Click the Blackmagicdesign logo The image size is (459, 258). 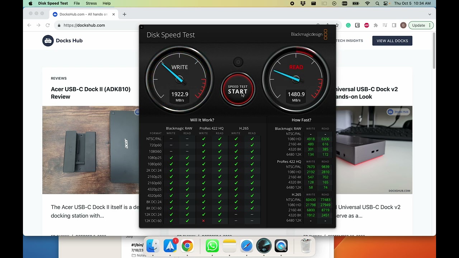309,34
